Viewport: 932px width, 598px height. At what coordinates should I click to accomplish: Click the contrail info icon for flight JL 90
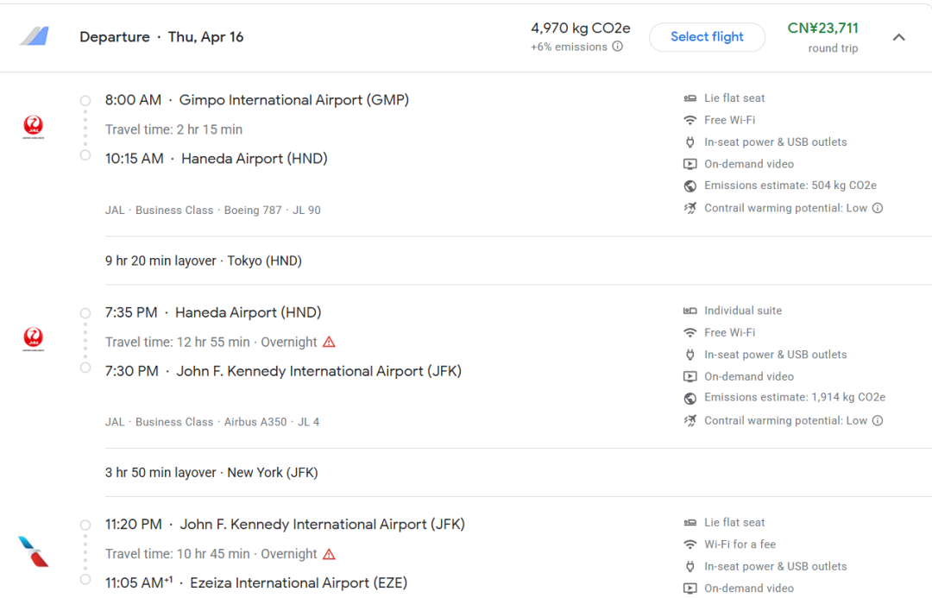pyautogui.click(x=878, y=208)
